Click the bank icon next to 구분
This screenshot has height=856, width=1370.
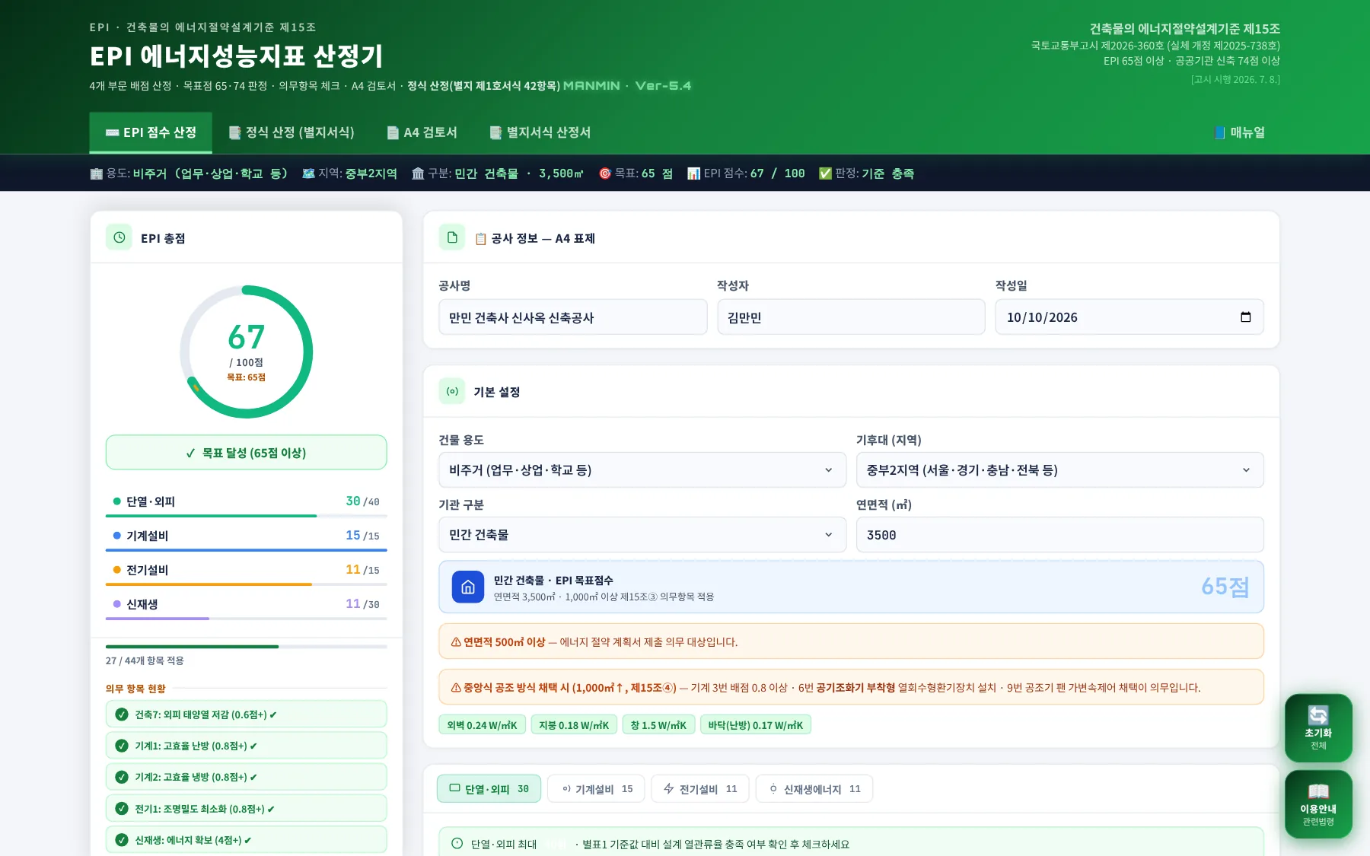click(418, 173)
